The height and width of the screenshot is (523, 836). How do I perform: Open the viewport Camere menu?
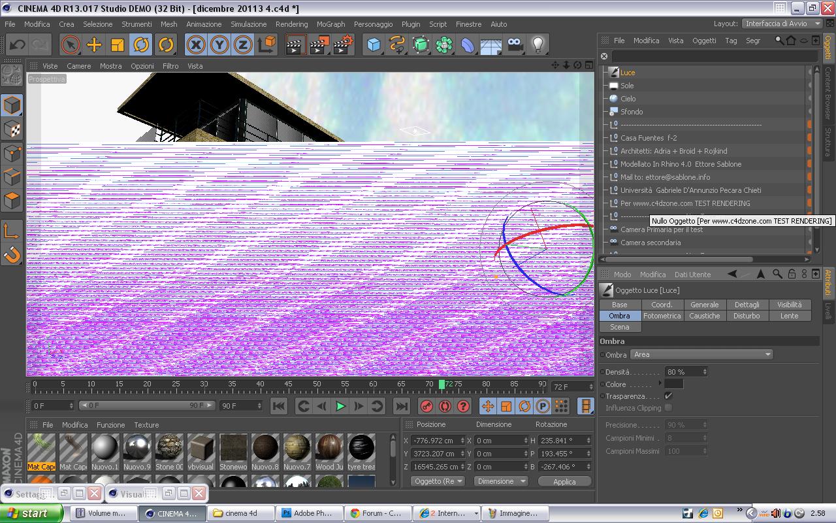79,66
